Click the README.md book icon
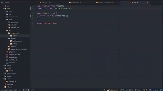163x91 pixels. tap(7, 60)
